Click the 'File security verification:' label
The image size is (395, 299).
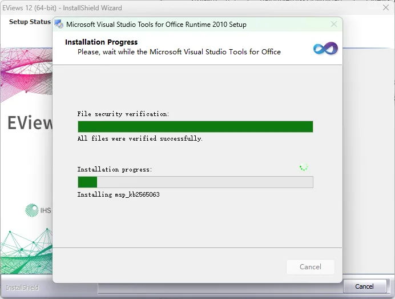123,114
